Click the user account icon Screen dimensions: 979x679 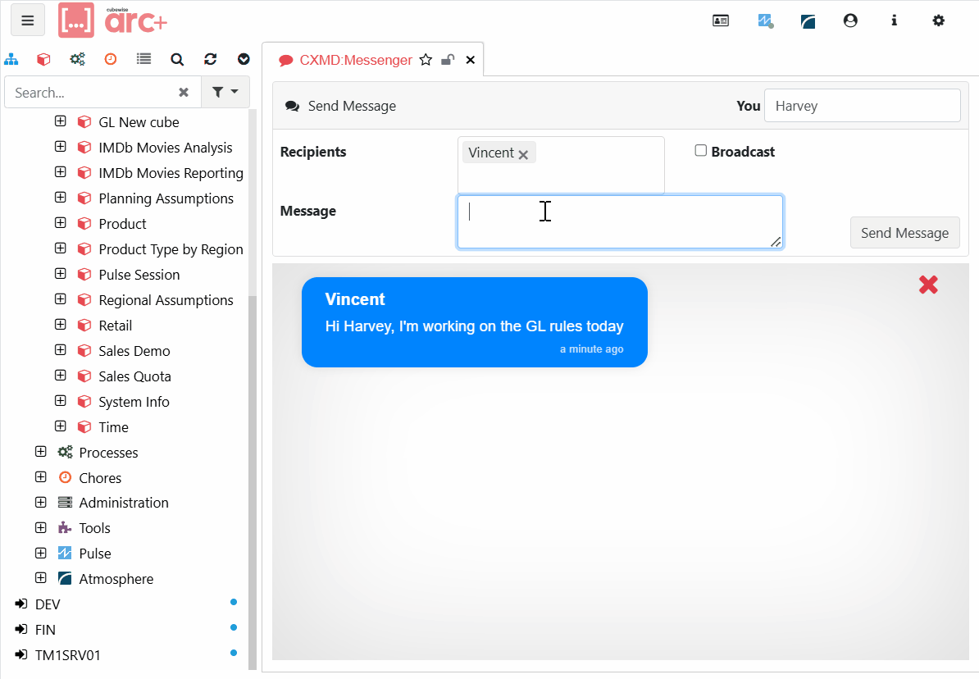(850, 21)
